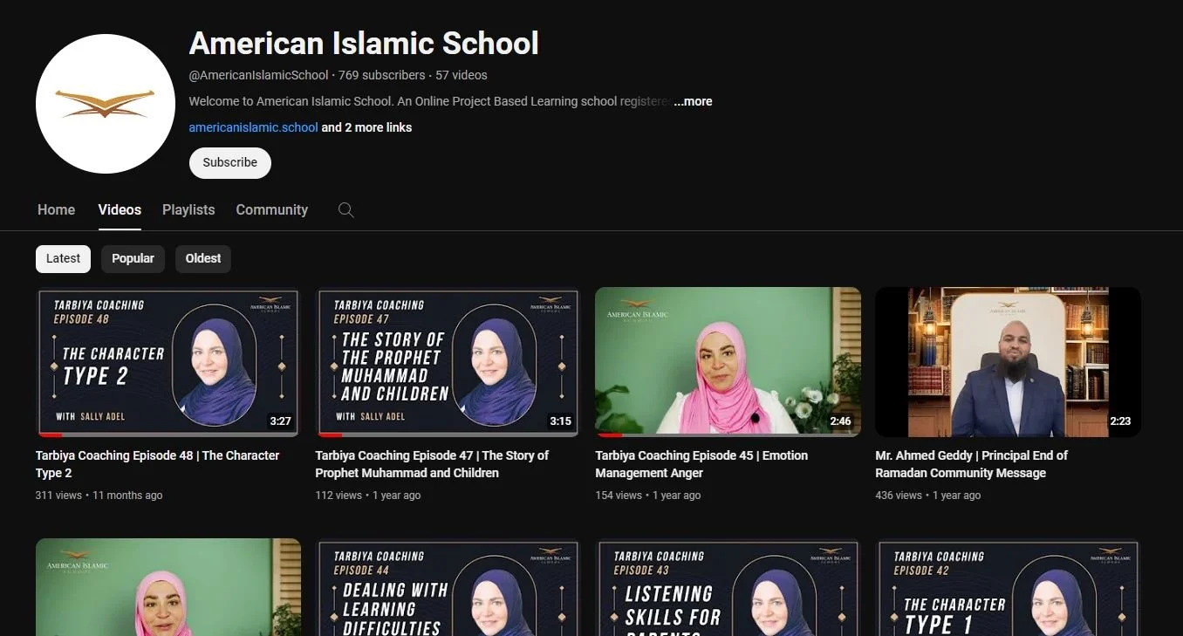Play Mr. Ahmed Geddy Ramadan message thumbnail
The height and width of the screenshot is (636, 1183).
[1009, 362]
